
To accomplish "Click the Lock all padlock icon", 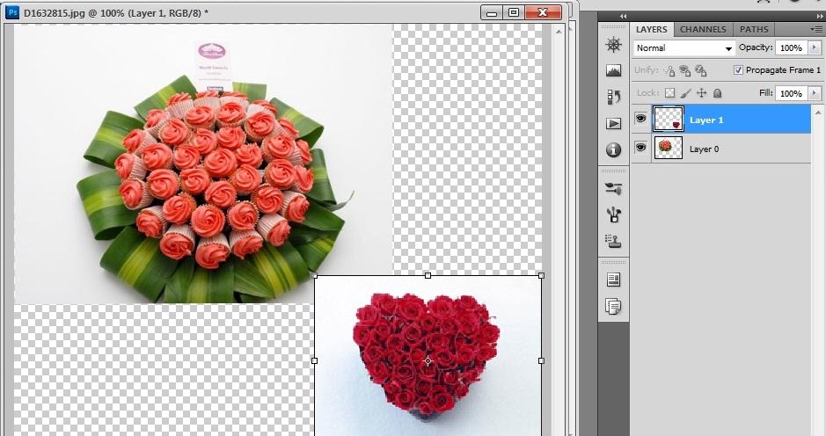I will pos(717,93).
